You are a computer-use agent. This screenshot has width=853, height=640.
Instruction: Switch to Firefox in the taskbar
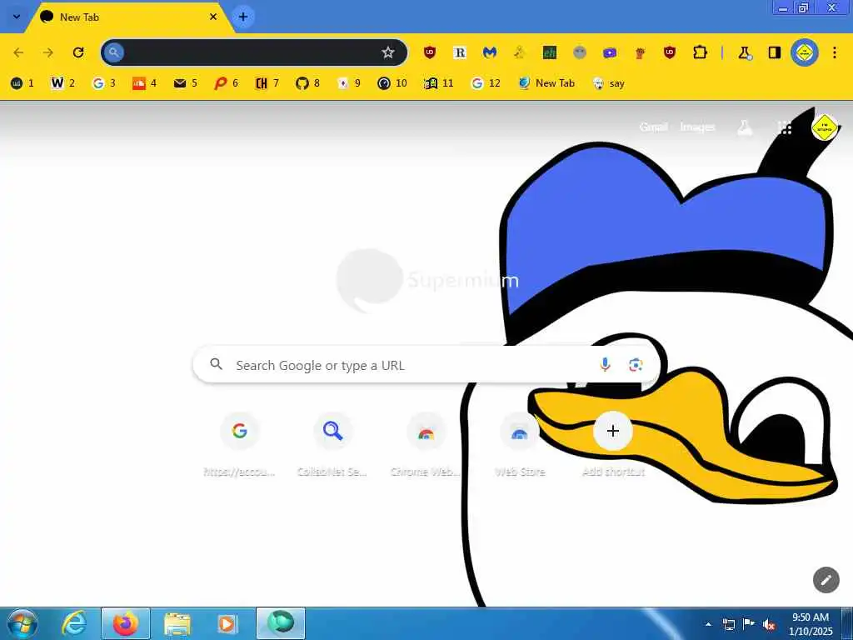tap(126, 623)
